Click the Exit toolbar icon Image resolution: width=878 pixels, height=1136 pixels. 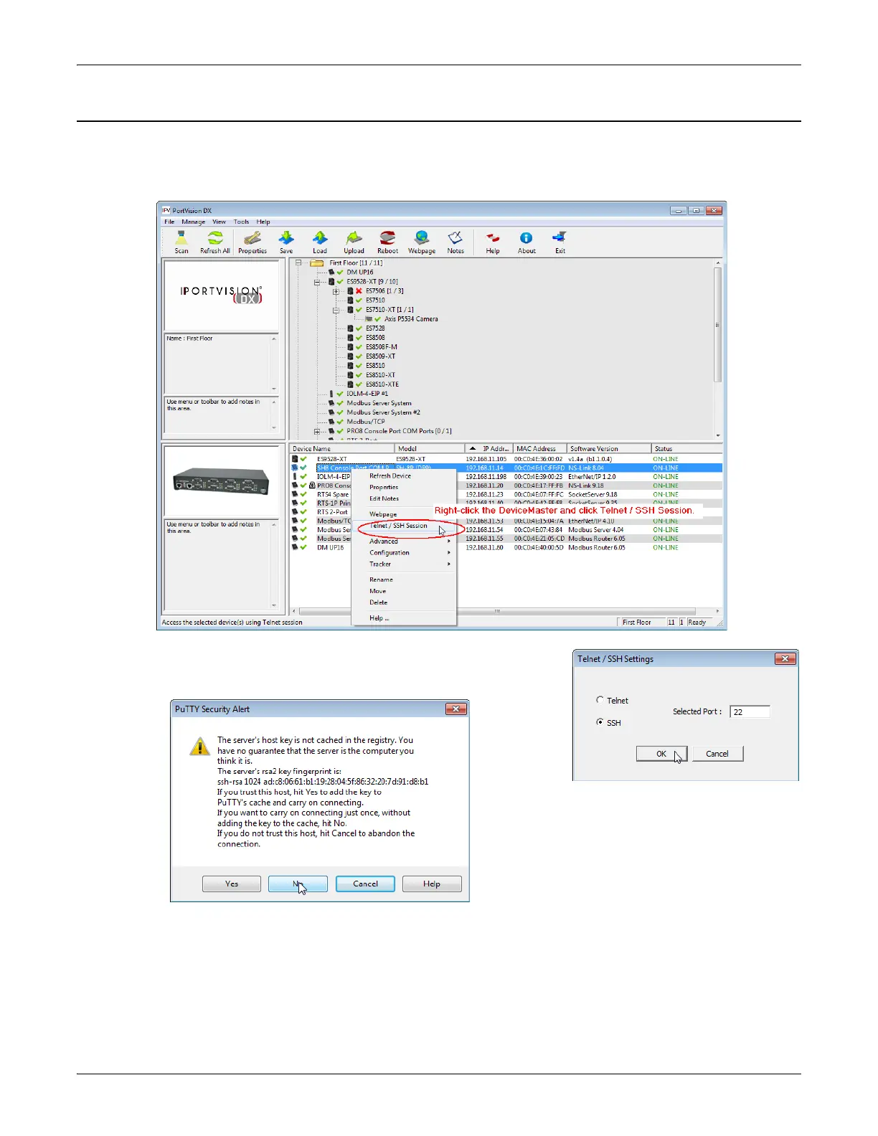[560, 237]
